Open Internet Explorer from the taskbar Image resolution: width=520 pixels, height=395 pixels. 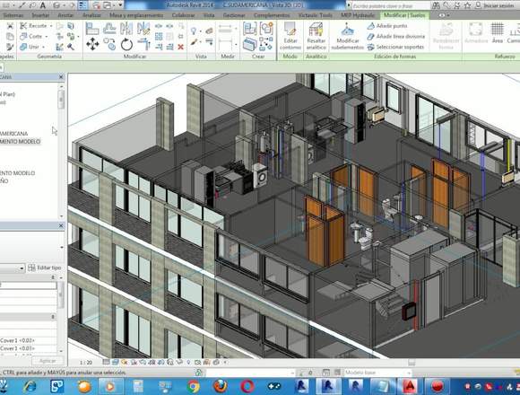point(30,387)
